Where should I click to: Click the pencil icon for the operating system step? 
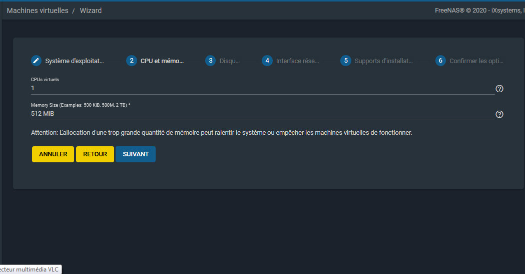click(x=36, y=61)
